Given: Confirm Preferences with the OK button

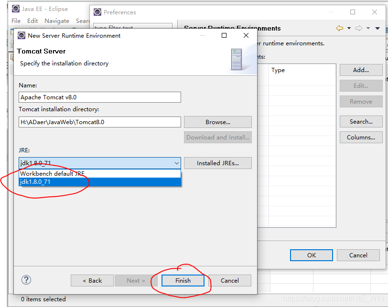Looking at the screenshot, I should 312,255.
